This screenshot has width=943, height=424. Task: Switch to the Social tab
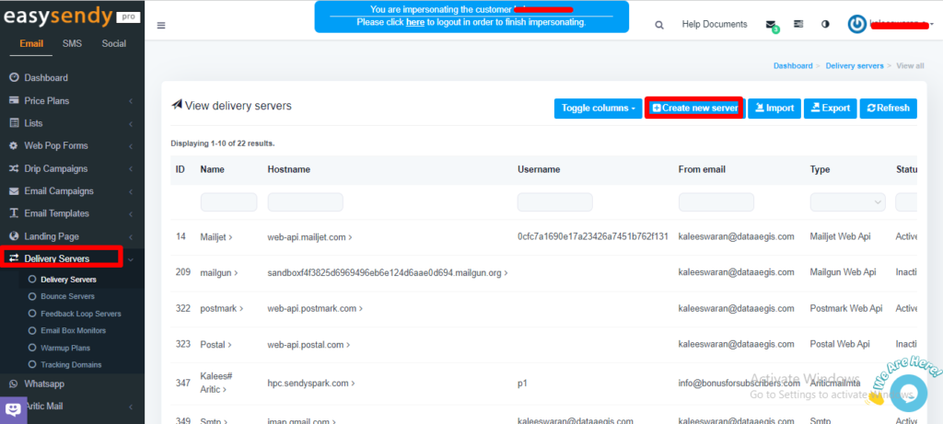pos(114,43)
